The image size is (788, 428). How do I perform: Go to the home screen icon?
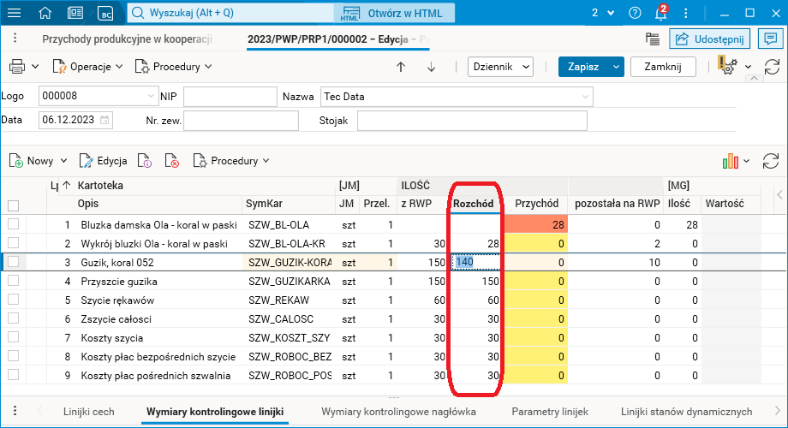coord(45,13)
